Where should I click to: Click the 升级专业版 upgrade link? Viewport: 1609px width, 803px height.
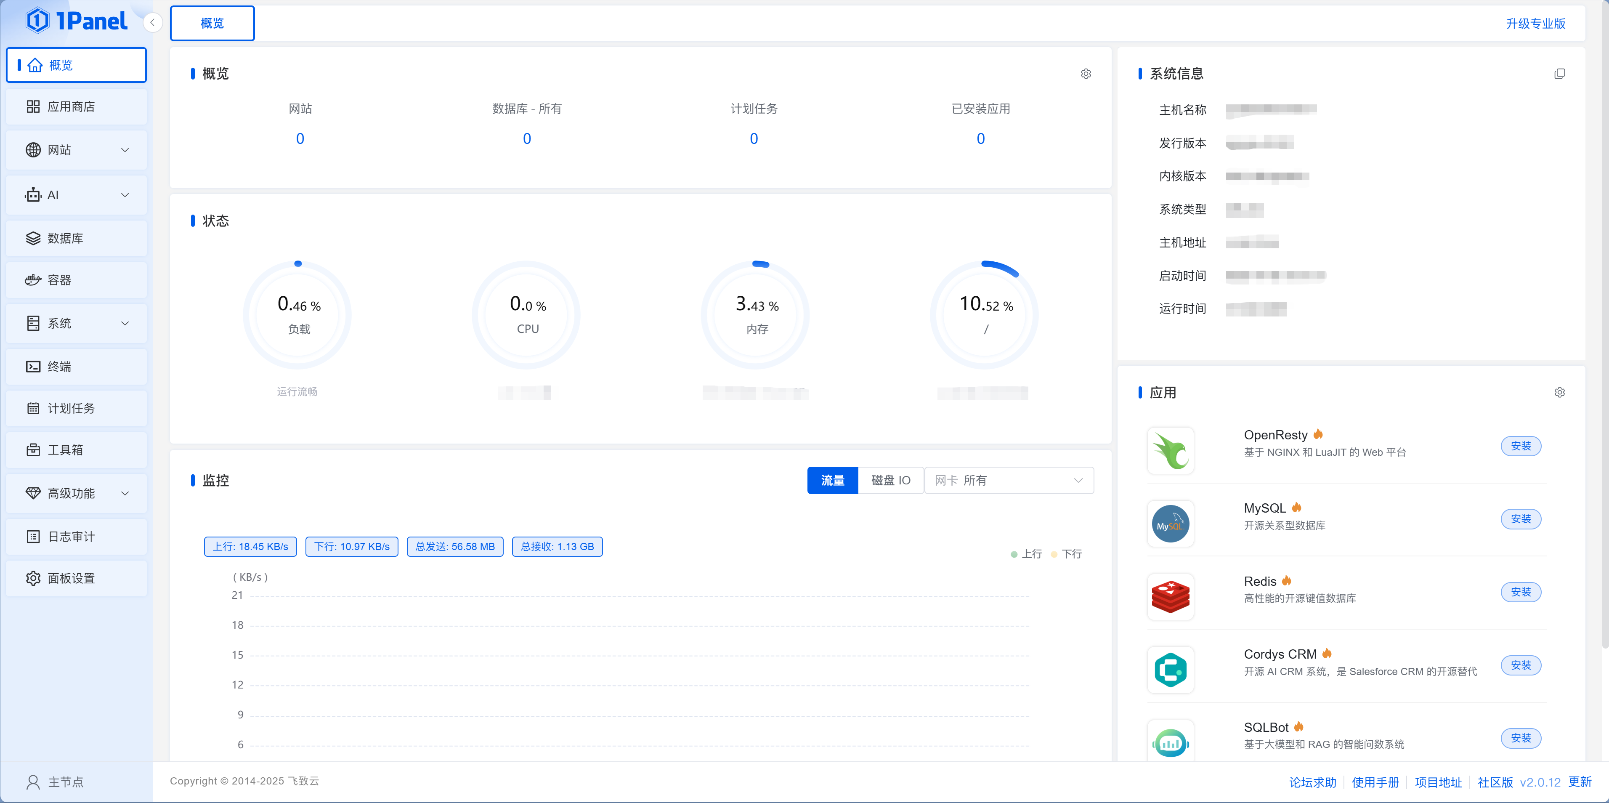click(x=1536, y=23)
